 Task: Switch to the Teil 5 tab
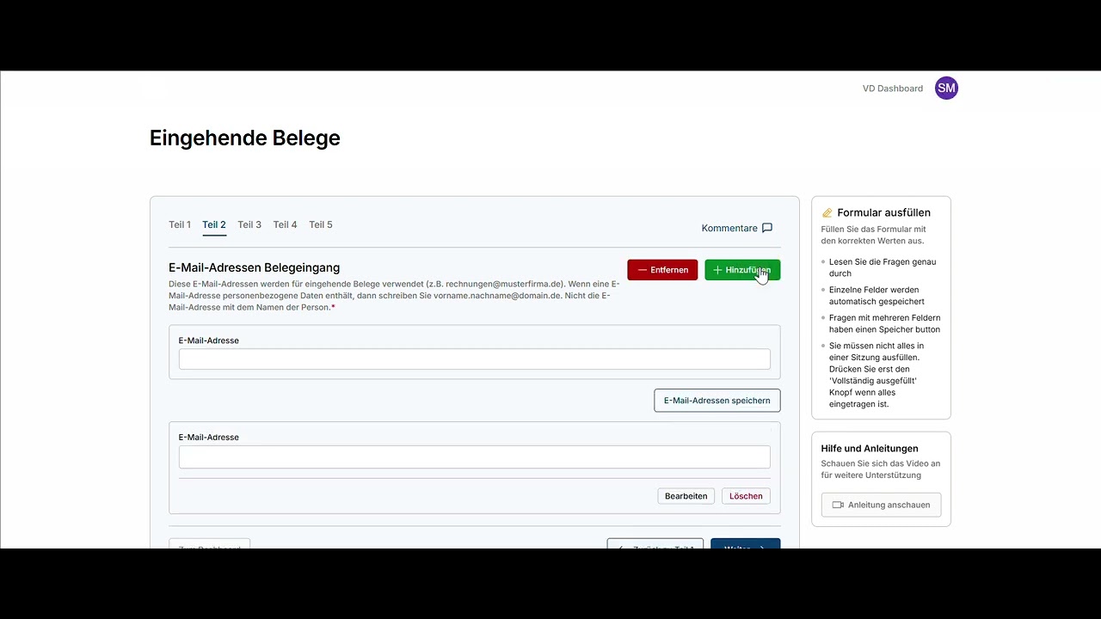321,224
